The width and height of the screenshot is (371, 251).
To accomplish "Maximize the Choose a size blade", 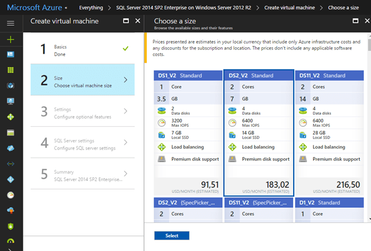I will (x=355, y=21).
